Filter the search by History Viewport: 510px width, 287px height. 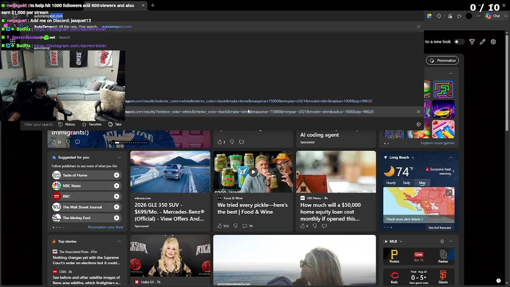tap(67, 124)
